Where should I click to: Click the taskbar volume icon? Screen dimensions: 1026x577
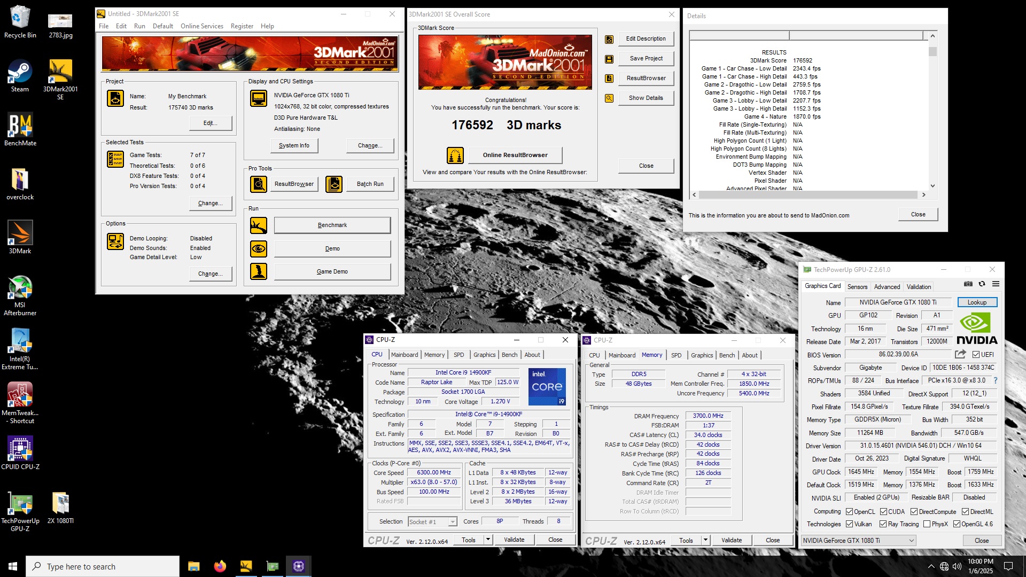(x=957, y=566)
